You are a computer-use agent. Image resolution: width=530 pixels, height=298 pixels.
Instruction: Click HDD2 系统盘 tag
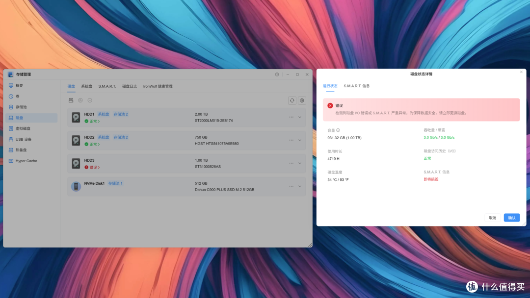[104, 137]
